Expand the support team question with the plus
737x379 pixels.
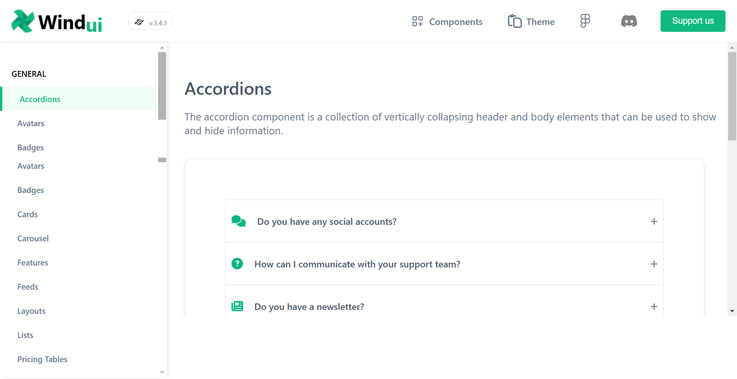(x=654, y=264)
